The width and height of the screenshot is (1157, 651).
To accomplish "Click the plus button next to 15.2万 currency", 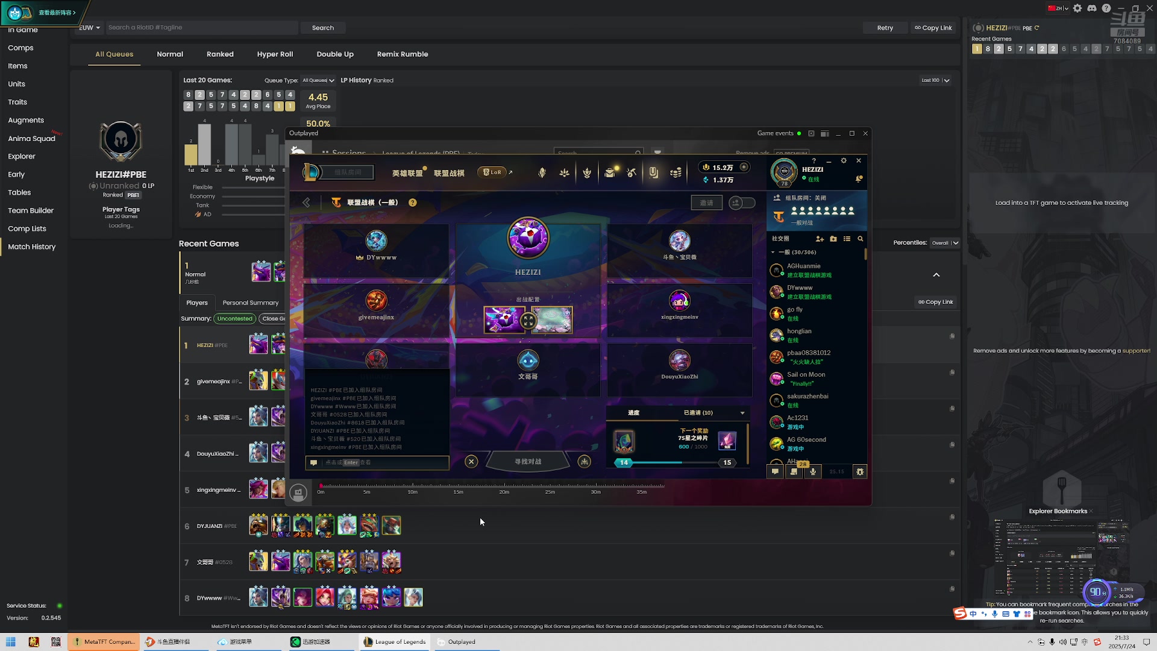I will [744, 167].
